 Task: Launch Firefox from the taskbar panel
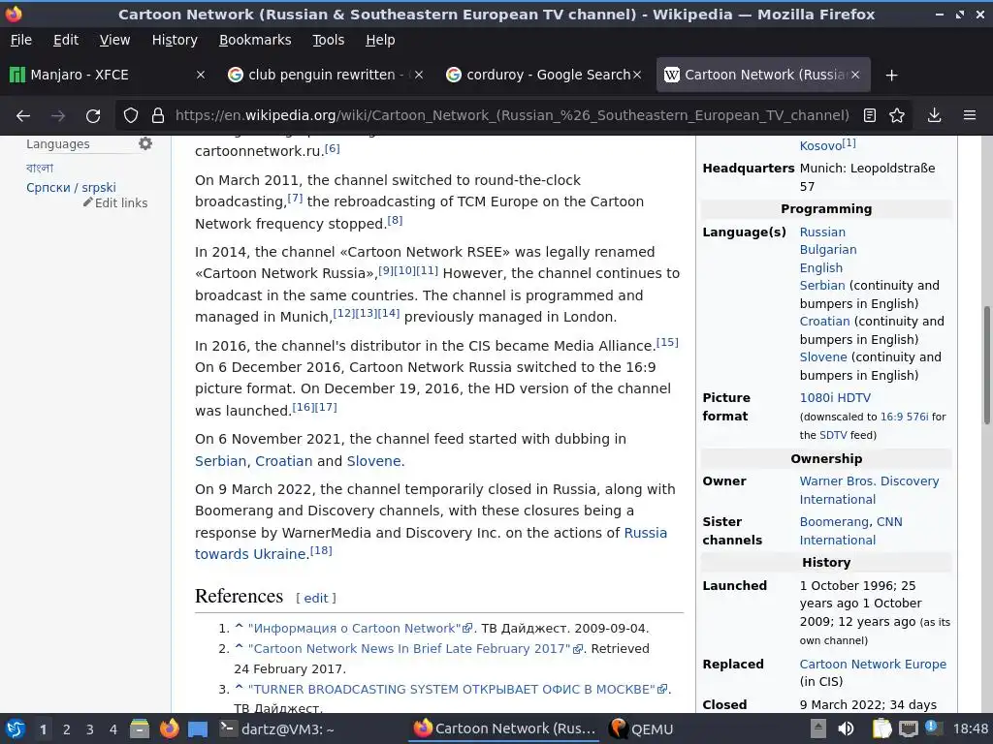point(169,728)
